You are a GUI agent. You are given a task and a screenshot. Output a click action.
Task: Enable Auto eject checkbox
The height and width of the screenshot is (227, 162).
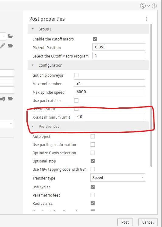pyautogui.click(x=93, y=136)
